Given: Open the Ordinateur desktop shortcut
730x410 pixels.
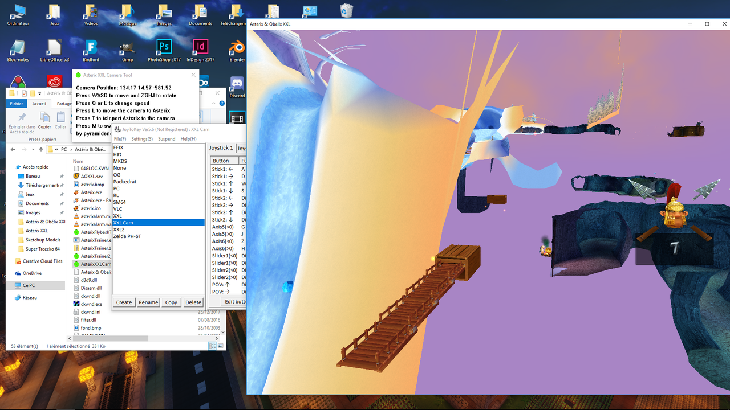Looking at the screenshot, I should (x=18, y=15).
